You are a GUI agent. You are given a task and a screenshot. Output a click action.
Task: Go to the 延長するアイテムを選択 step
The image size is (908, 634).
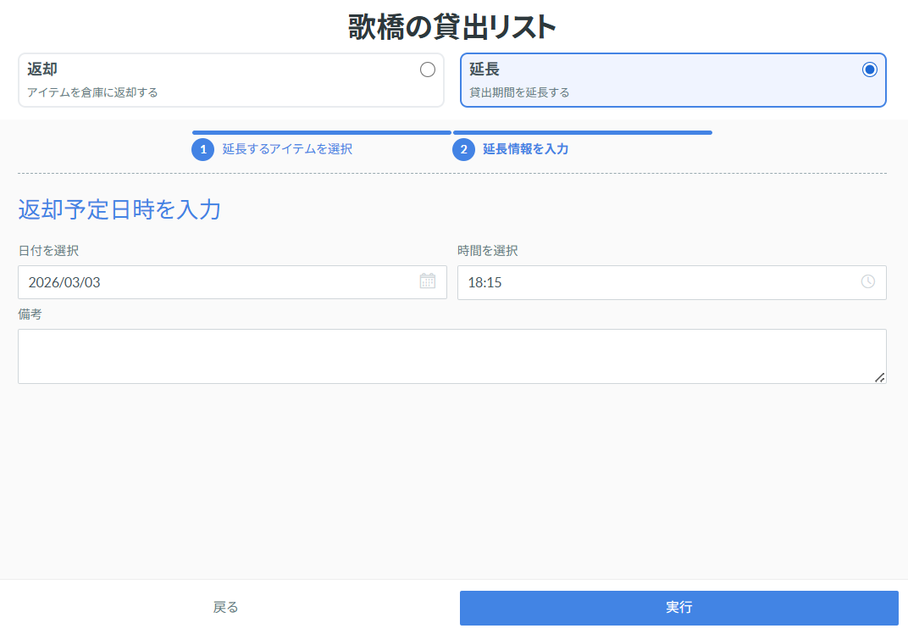[287, 149]
